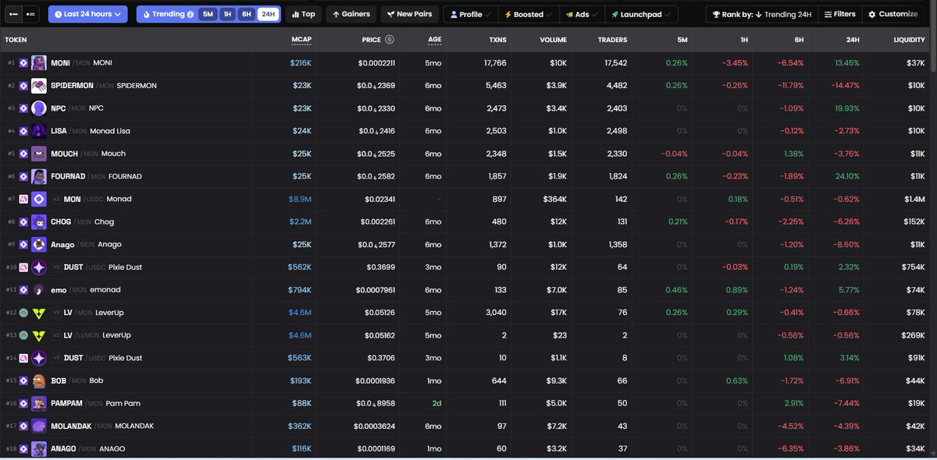Screen dimensions: 937x460
Task: Select the 6H trending timeframe
Action: click(x=246, y=14)
